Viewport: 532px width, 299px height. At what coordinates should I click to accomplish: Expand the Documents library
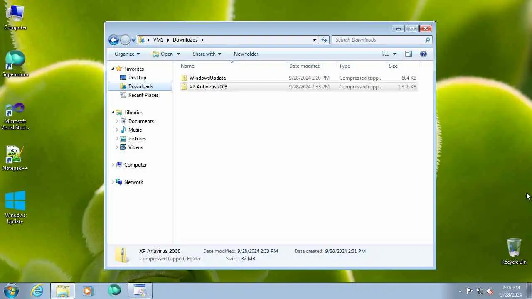(x=117, y=121)
